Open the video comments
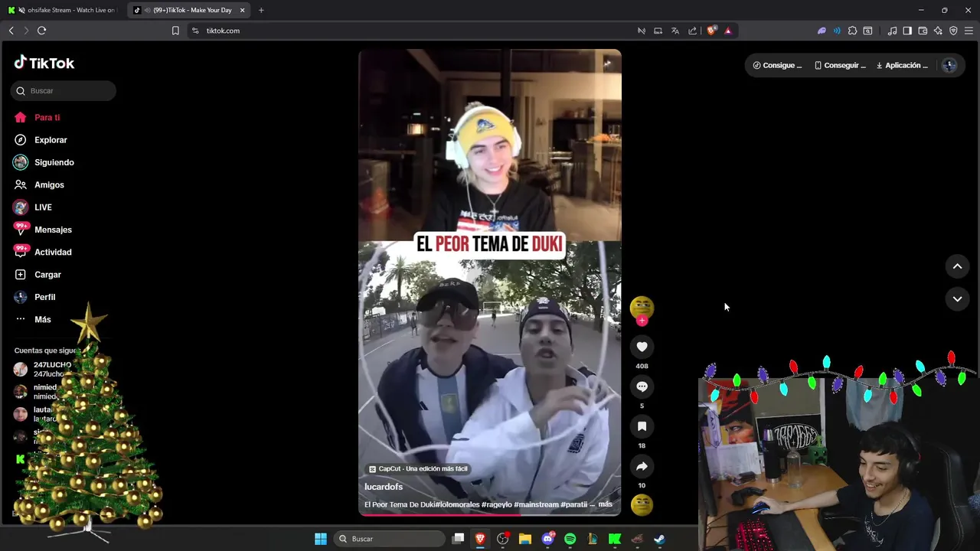This screenshot has height=551, width=980. pyautogui.click(x=642, y=386)
